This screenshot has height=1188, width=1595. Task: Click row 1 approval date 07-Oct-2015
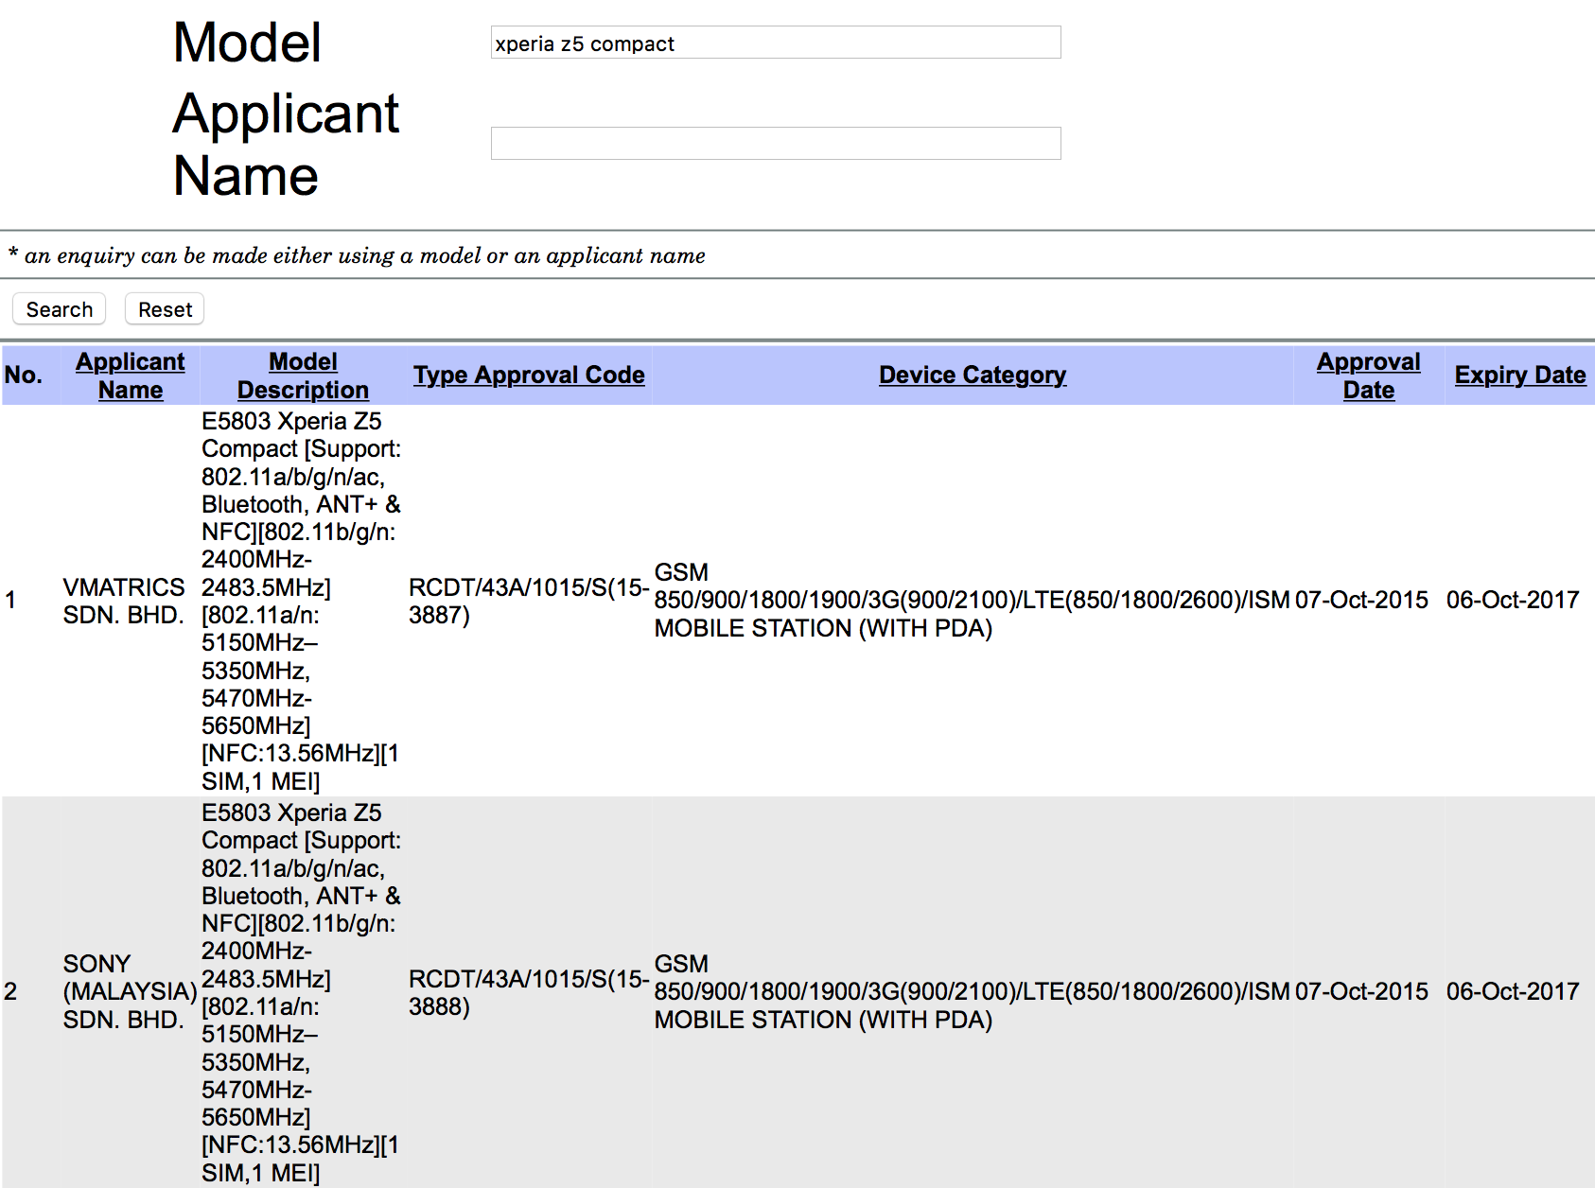[x=1361, y=600]
